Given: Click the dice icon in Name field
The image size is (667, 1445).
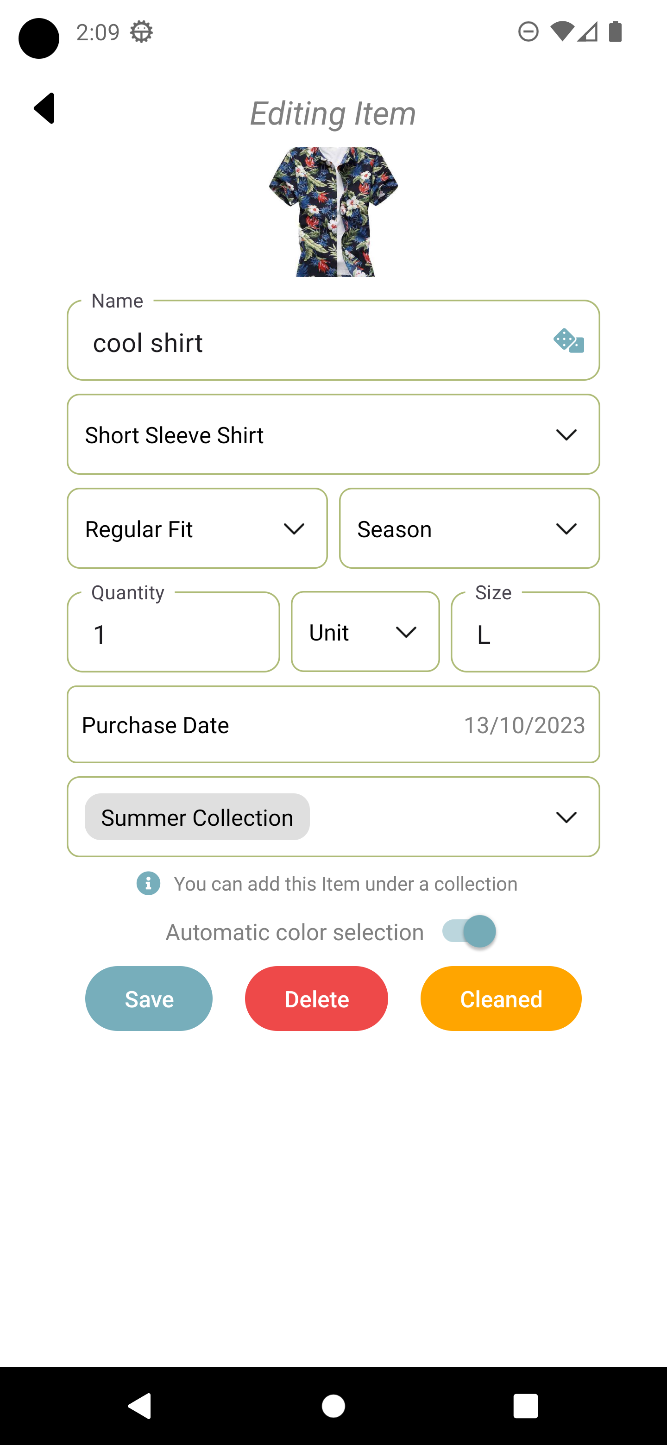Looking at the screenshot, I should click(568, 341).
